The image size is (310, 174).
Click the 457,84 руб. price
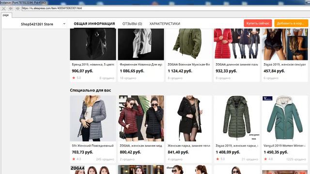click(x=274, y=71)
